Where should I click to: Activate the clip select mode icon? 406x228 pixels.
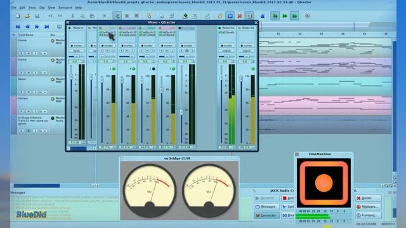point(117,16)
